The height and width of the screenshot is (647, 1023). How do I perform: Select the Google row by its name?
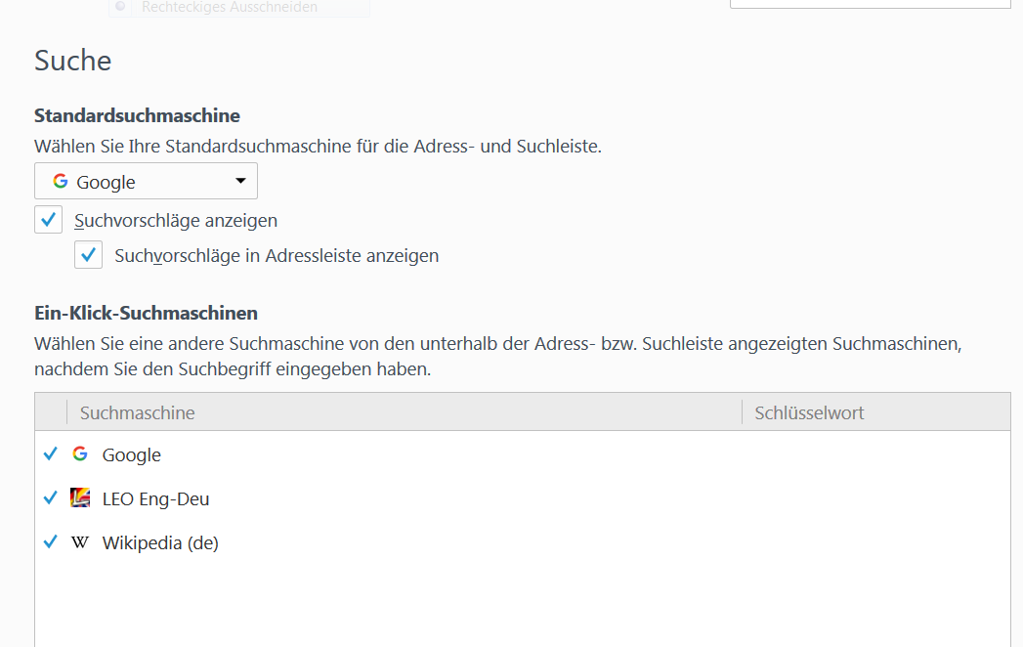click(x=132, y=454)
